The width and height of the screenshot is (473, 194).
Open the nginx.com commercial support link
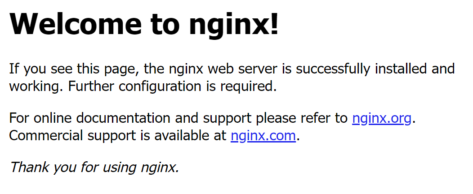pyautogui.click(x=263, y=136)
